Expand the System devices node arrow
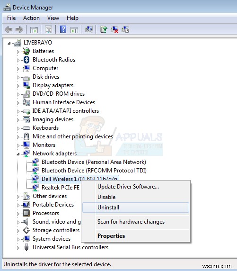Image resolution: width=237 pixels, height=271 pixels. (18, 239)
